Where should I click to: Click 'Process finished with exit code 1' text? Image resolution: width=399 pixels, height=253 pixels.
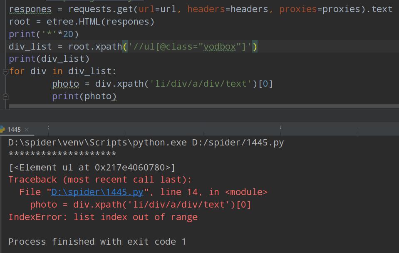coord(97,242)
